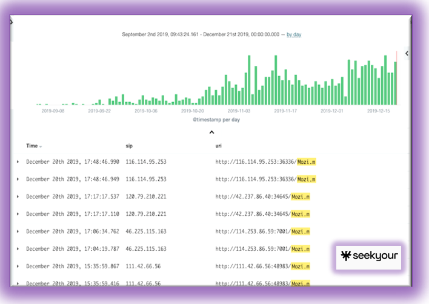Click the 2019-12-15 axis label
Image resolution: width=429 pixels, height=304 pixels.
(x=378, y=111)
